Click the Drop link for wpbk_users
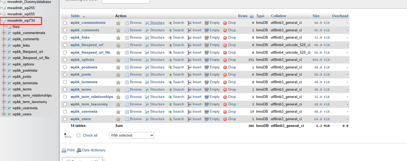Image resolution: width=407 pixels, height=161 pixels. coord(232,119)
